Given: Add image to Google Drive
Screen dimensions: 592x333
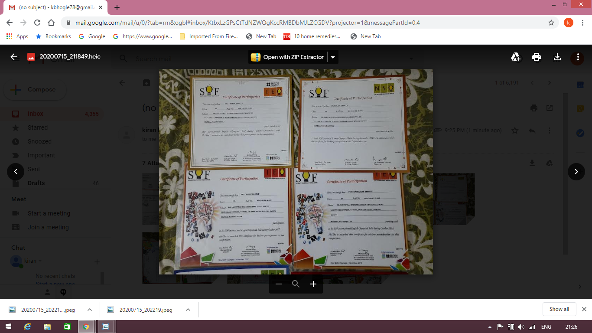Looking at the screenshot, I should click(x=516, y=57).
